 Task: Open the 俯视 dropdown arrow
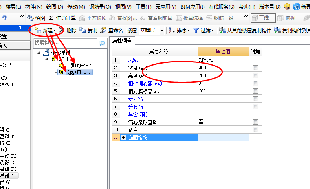(299, 18)
